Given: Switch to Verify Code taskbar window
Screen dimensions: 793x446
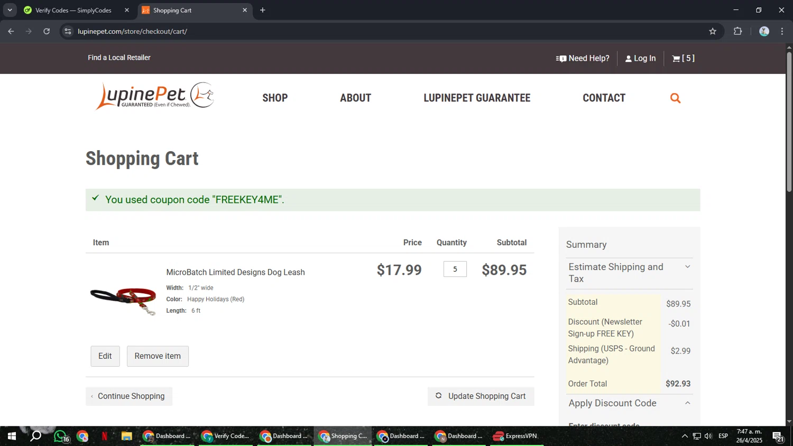Looking at the screenshot, I should pos(226,436).
